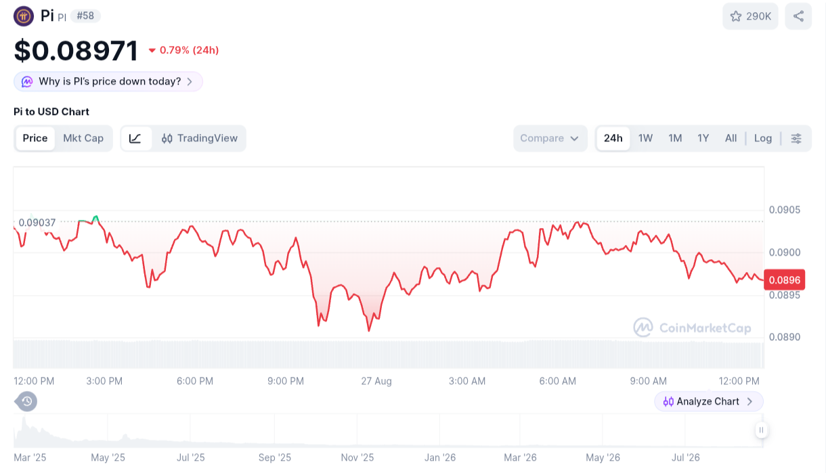Click the 0.79% (24h) change text
The width and height of the screenshot is (826, 473).
click(189, 50)
